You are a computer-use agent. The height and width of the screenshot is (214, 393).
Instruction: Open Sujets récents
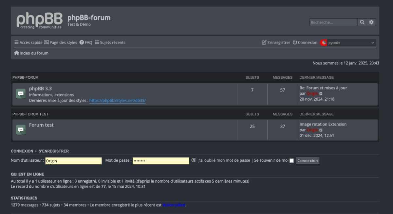pyautogui.click(x=110, y=42)
